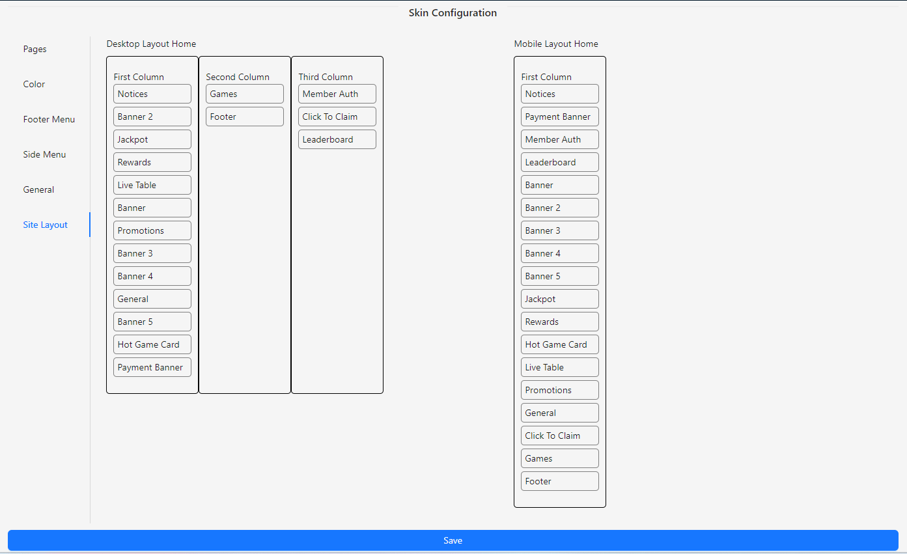The width and height of the screenshot is (907, 554).
Task: Open the General tab in left sidebar
Action: coord(38,189)
